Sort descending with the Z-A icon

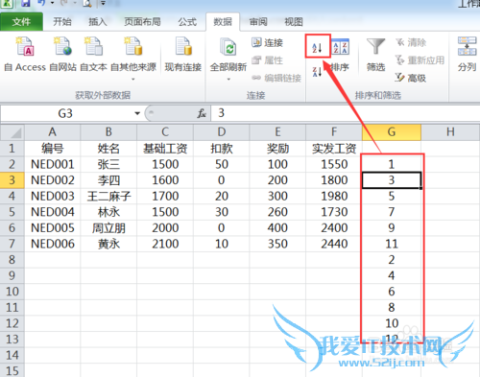click(317, 72)
